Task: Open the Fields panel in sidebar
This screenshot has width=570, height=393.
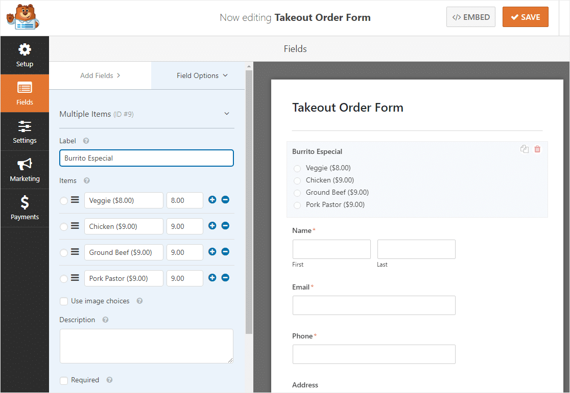Action: 25,93
